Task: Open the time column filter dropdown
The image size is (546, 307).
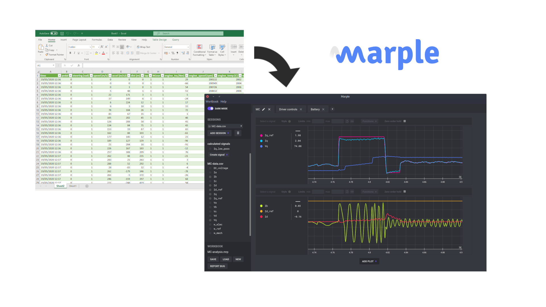Action: click(59, 76)
